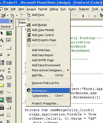Select the ListBox control tool
The height and width of the screenshot is (123, 103).
(9, 63)
